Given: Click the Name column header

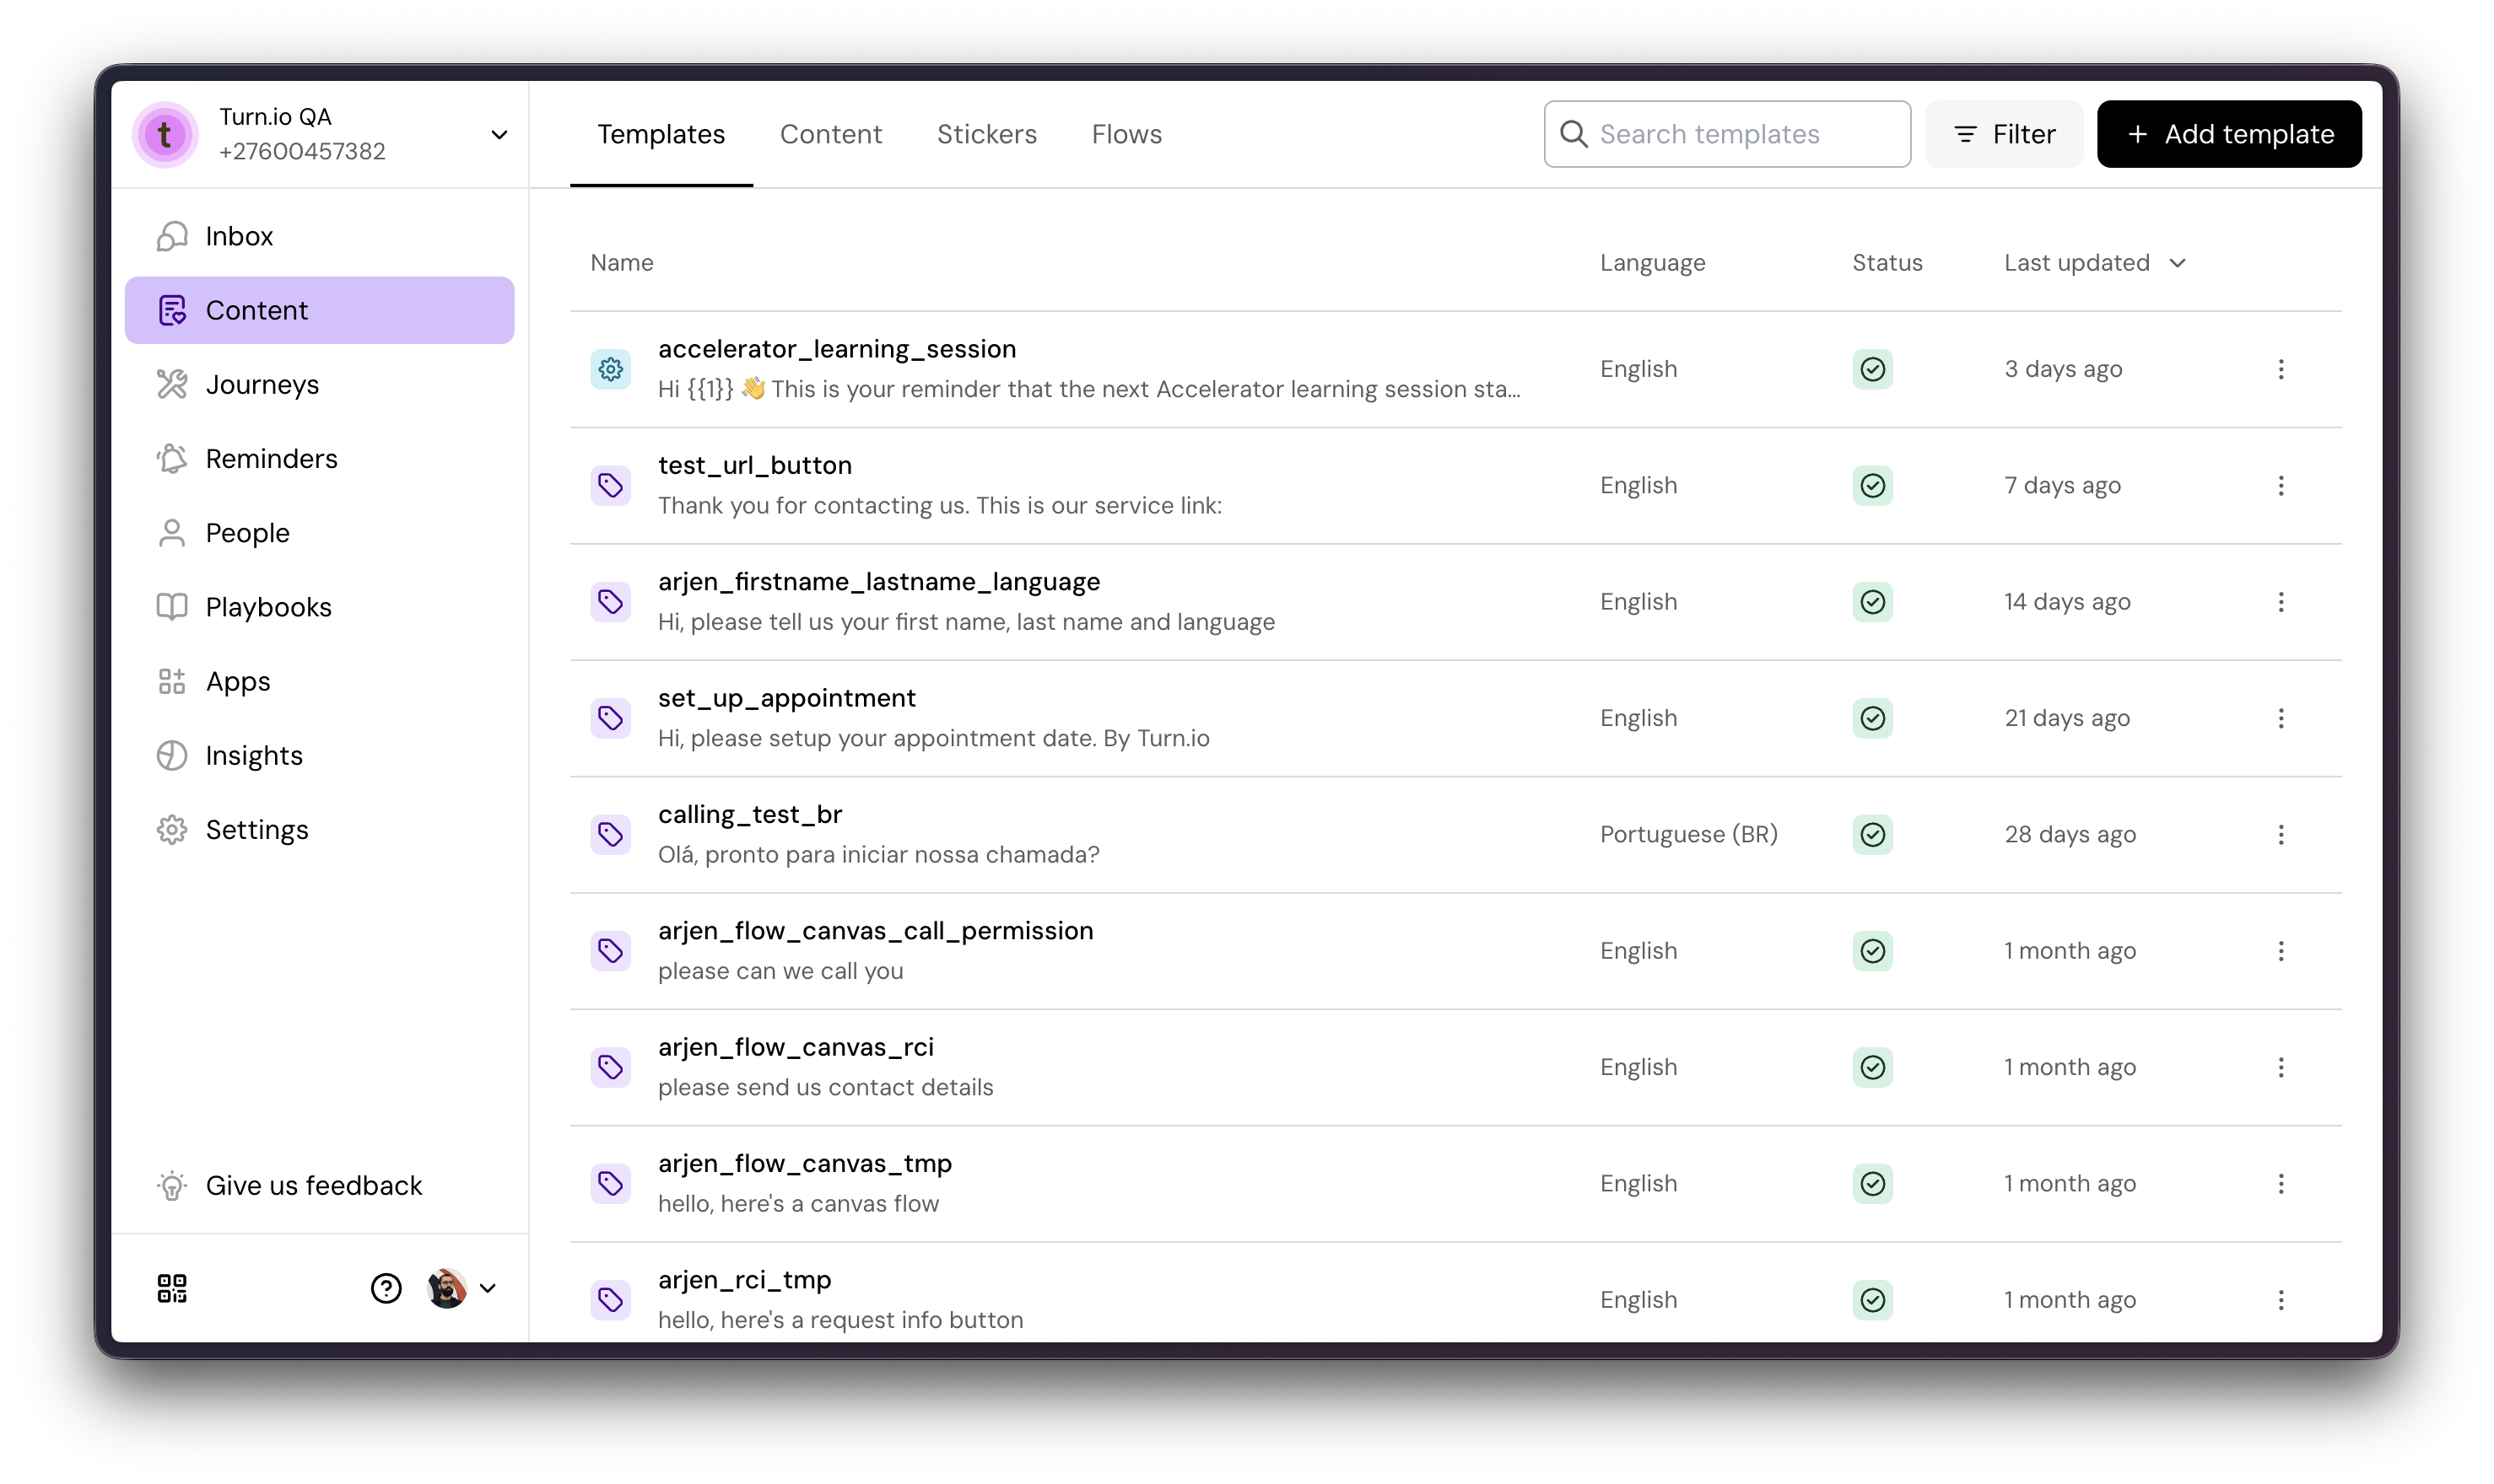Looking at the screenshot, I should 621,263.
